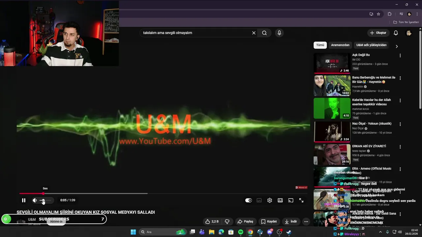Viewport: 422px width, 237px height.
Task: Switch to theater mode
Action: (x=280, y=200)
